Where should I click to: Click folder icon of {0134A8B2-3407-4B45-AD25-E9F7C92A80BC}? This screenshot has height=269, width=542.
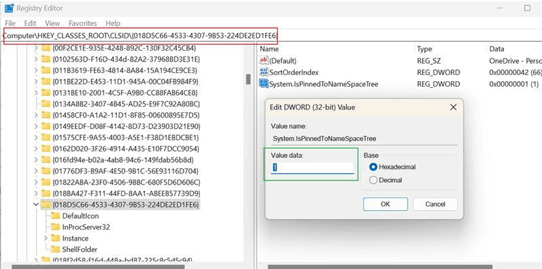click(45, 104)
